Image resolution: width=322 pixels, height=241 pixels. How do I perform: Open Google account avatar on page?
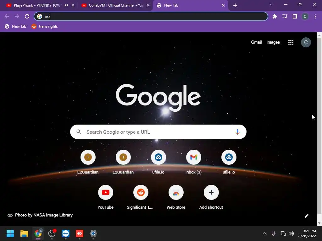point(306,42)
